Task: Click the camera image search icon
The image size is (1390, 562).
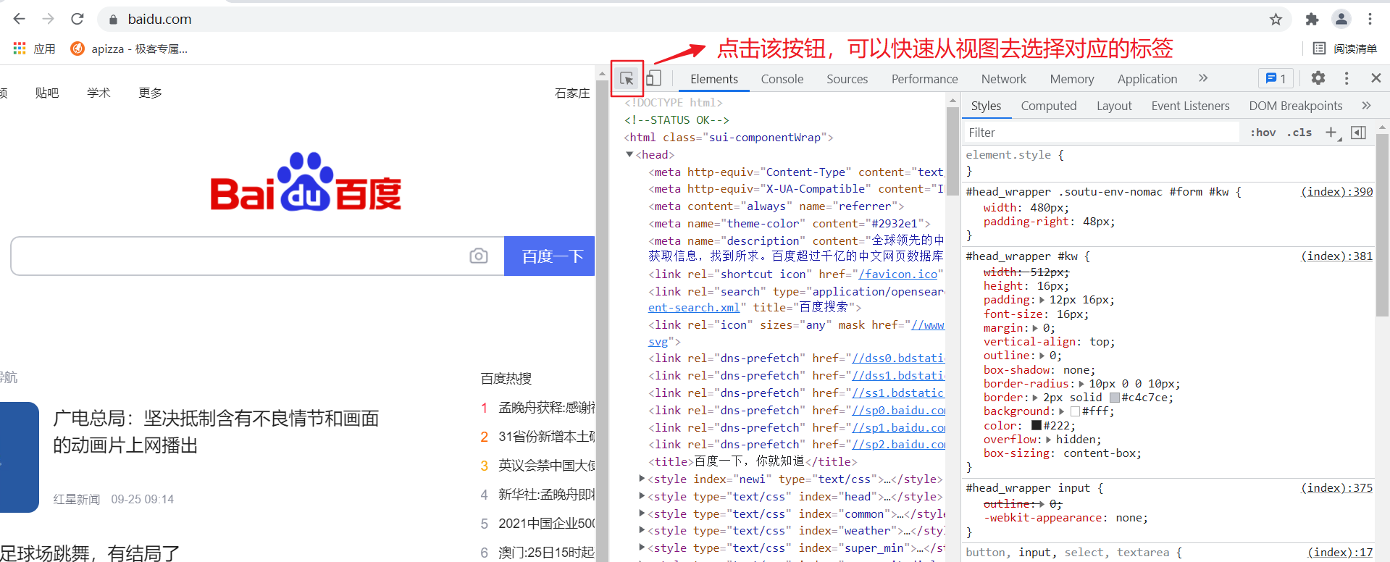Action: [x=479, y=256]
